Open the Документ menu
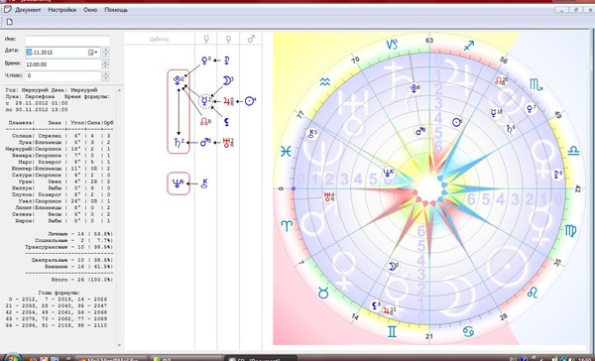Image resolution: width=595 pixels, height=361 pixels. click(28, 10)
